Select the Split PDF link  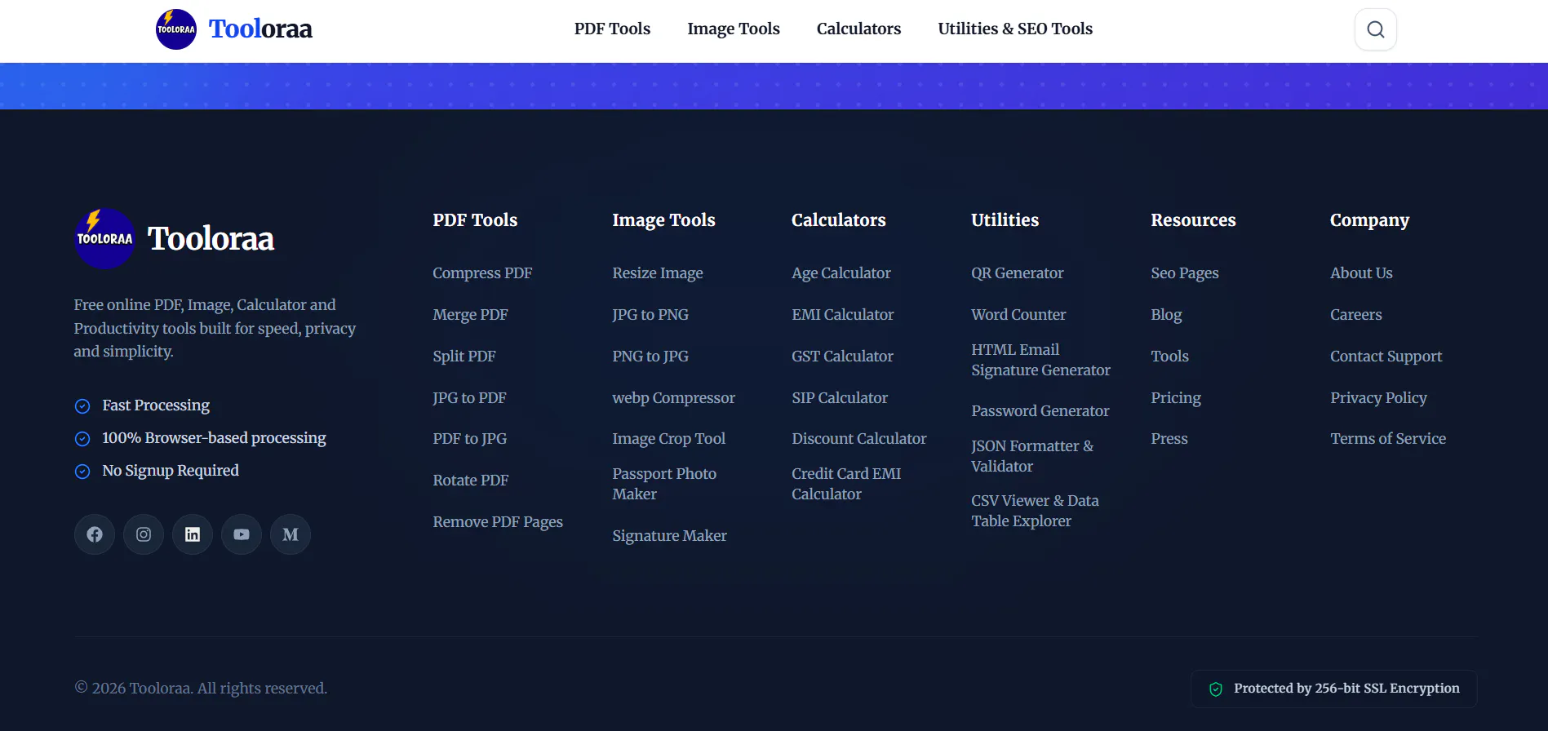coord(464,357)
